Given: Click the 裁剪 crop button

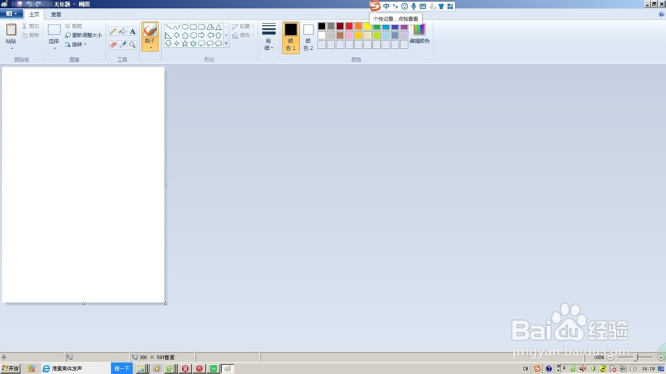Looking at the screenshot, I should click(73, 27).
